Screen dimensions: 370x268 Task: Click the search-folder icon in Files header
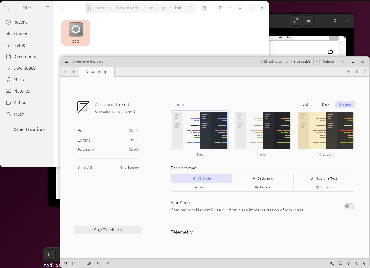tap(203, 8)
